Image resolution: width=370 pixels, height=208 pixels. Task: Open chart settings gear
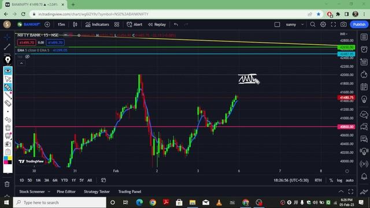pyautogui.click(x=323, y=24)
